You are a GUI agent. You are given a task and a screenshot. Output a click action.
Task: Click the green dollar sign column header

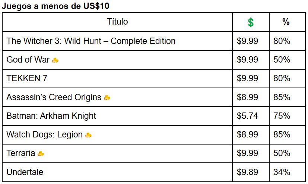(251, 22)
